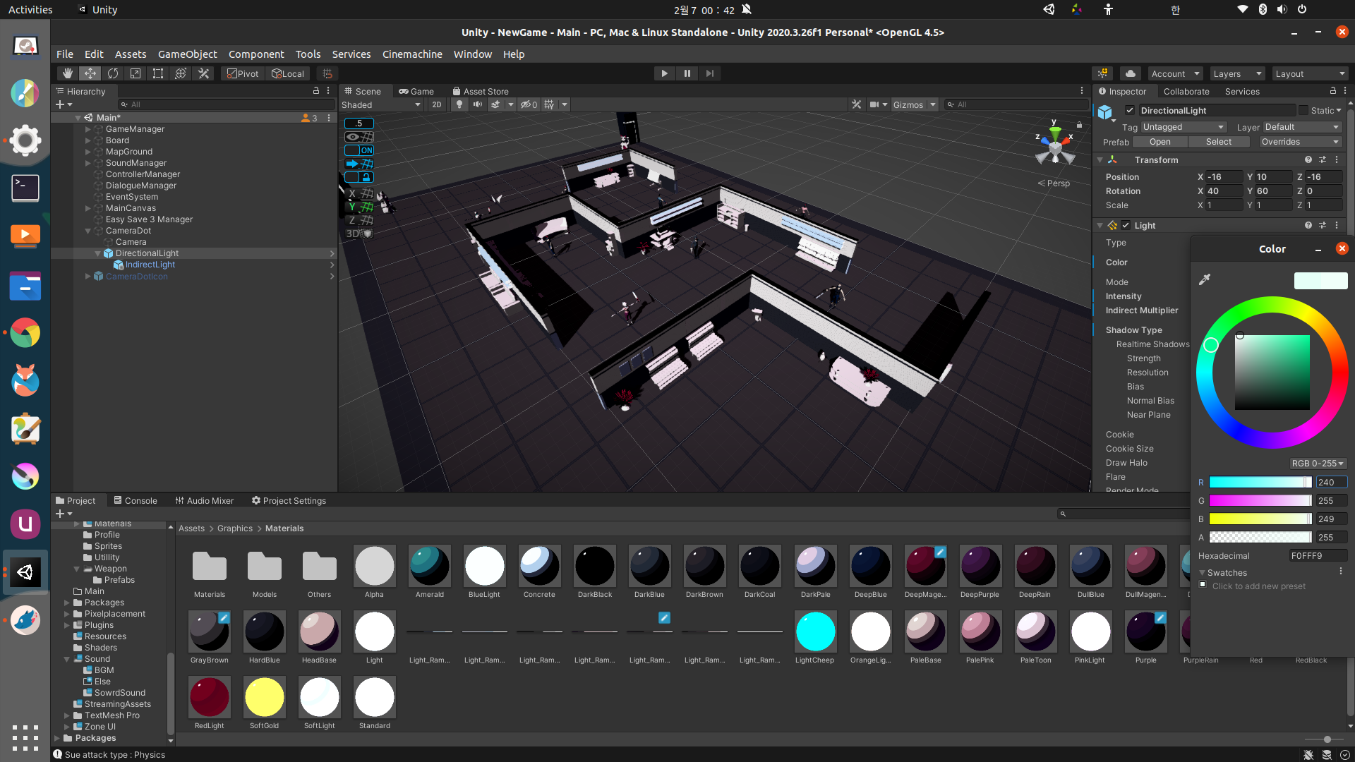1355x762 pixels.
Task: Toggle scene visibility eye overlay
Action: tap(359, 137)
